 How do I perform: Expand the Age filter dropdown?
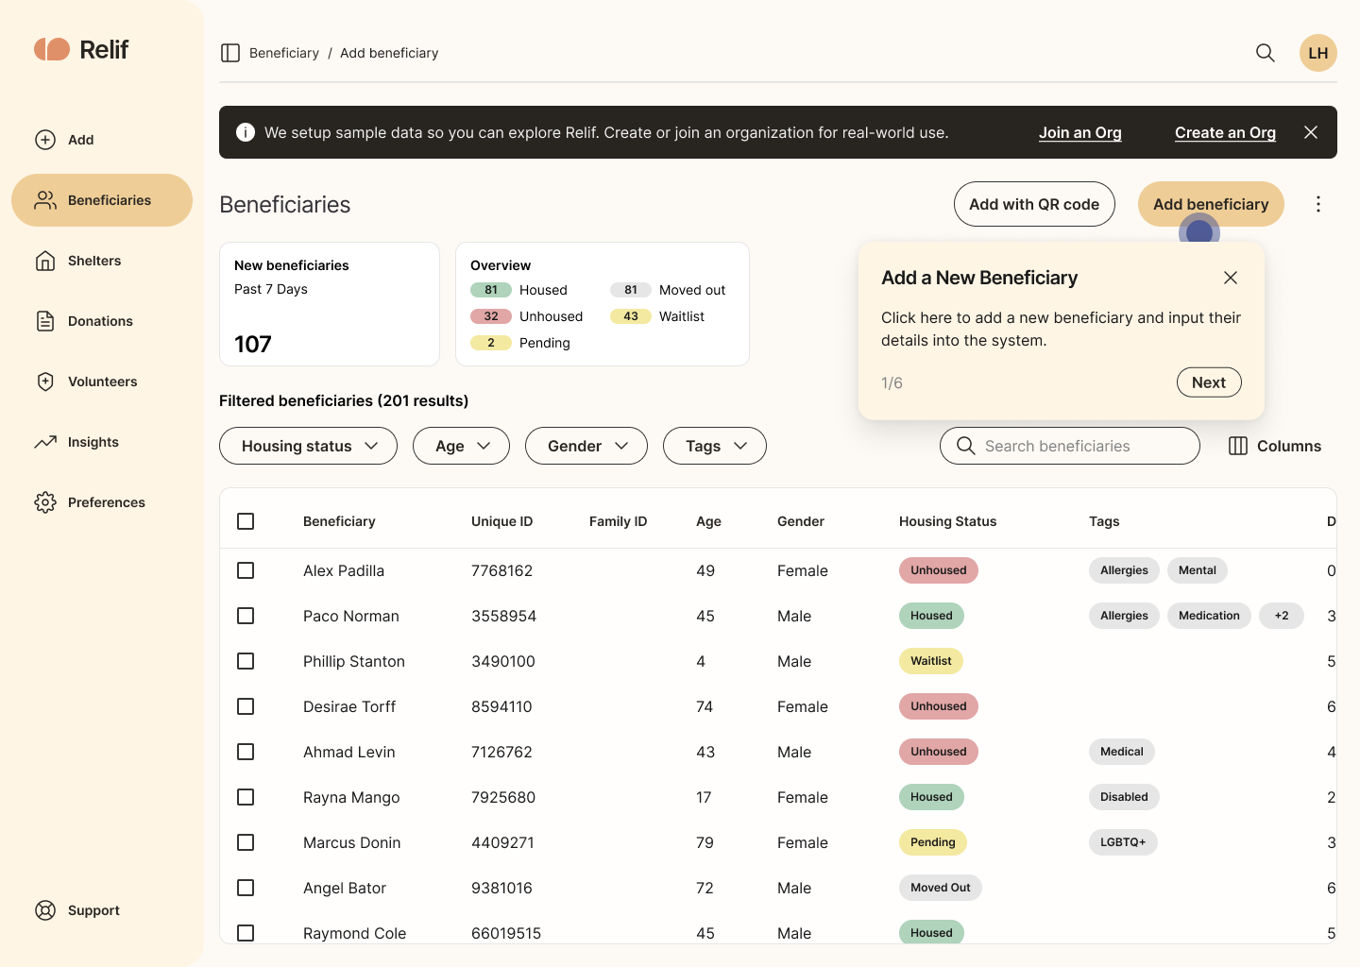click(461, 446)
